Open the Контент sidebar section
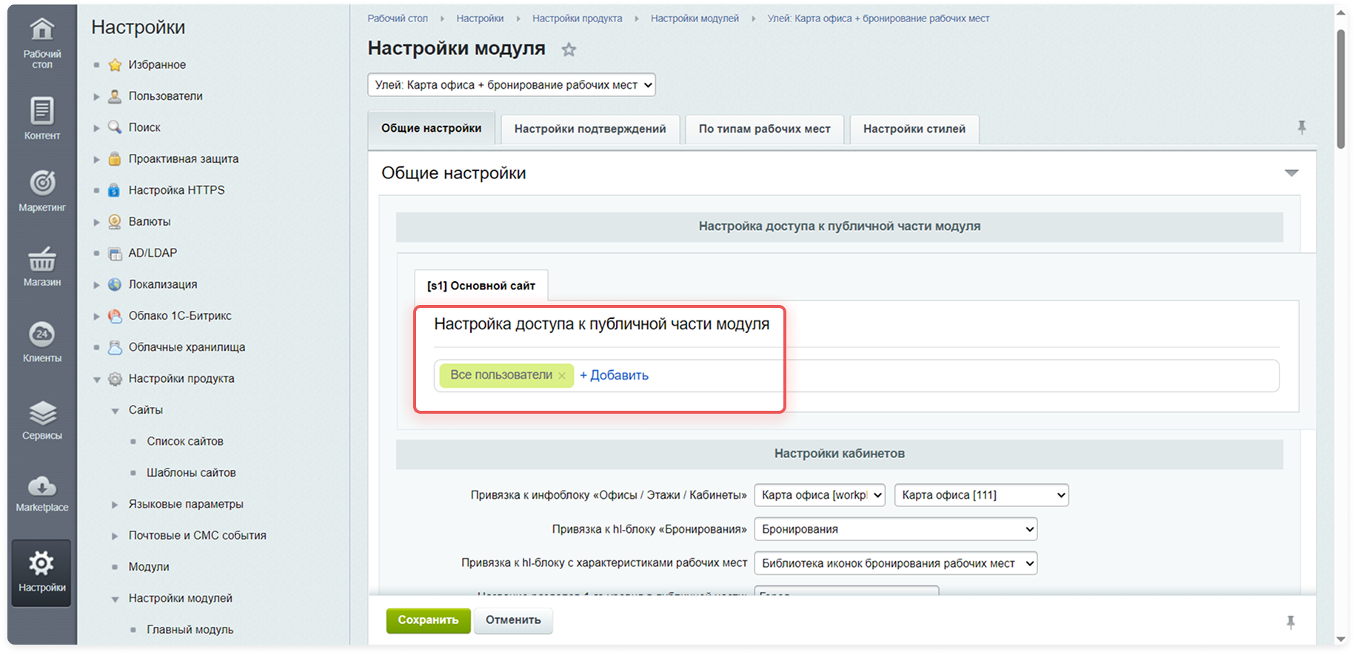Image resolution: width=1355 pixels, height=655 pixels. coord(41,118)
